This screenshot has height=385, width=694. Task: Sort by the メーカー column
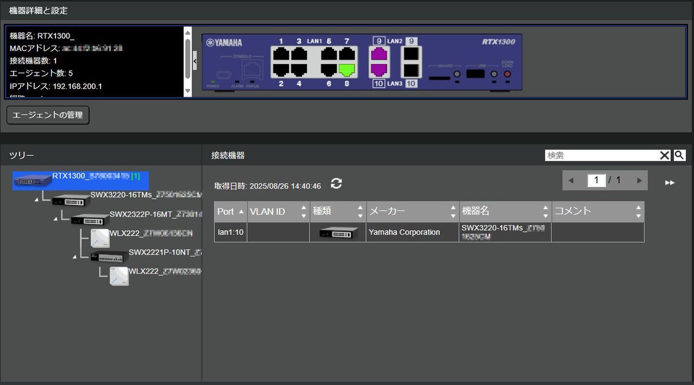click(x=412, y=211)
